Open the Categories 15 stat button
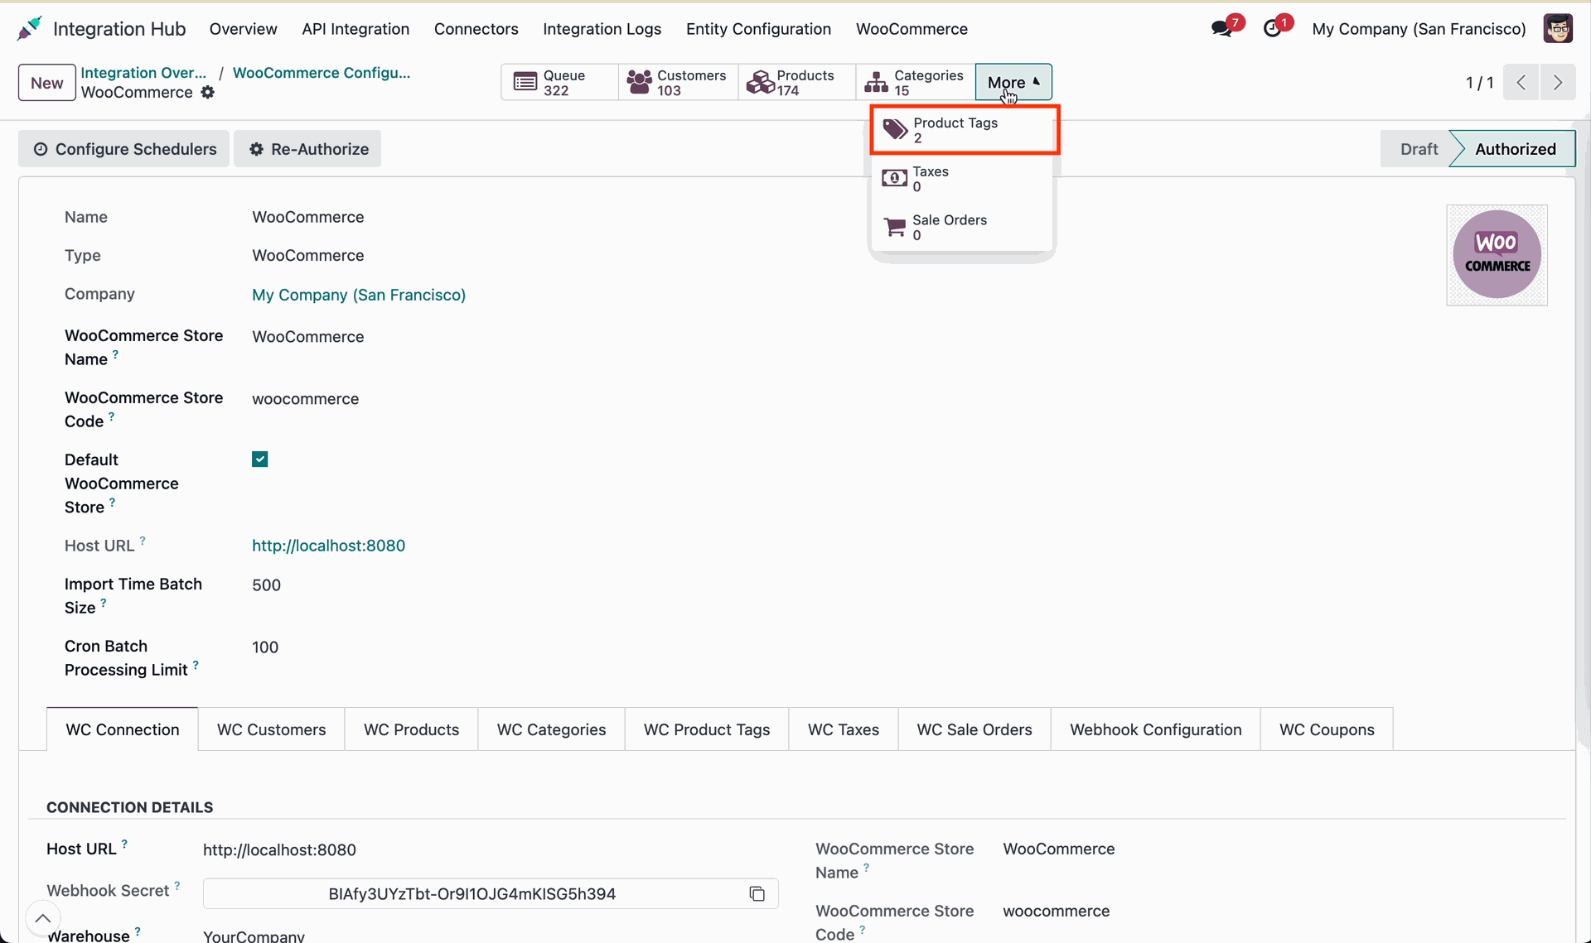 [x=915, y=82]
